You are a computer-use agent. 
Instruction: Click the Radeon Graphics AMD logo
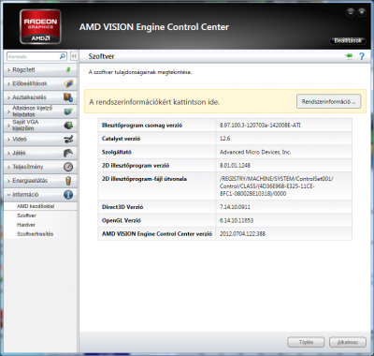pos(40,26)
